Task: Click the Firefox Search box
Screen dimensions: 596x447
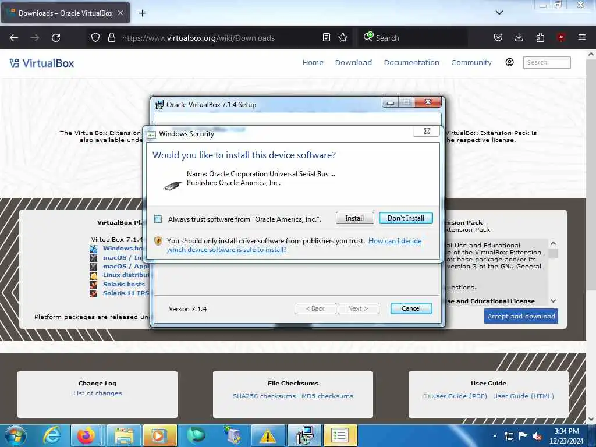Action: (413, 38)
